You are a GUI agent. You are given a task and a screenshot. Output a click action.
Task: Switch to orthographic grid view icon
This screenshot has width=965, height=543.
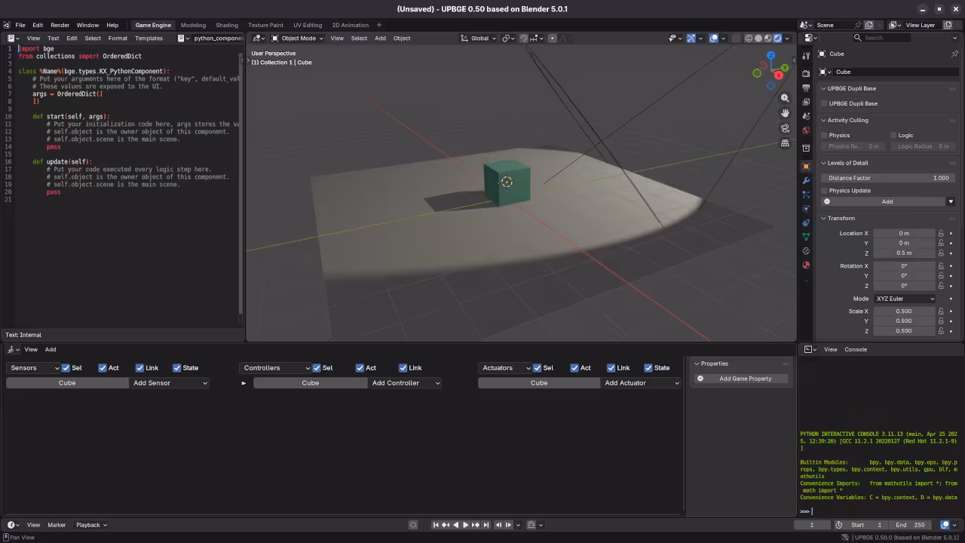(x=785, y=143)
